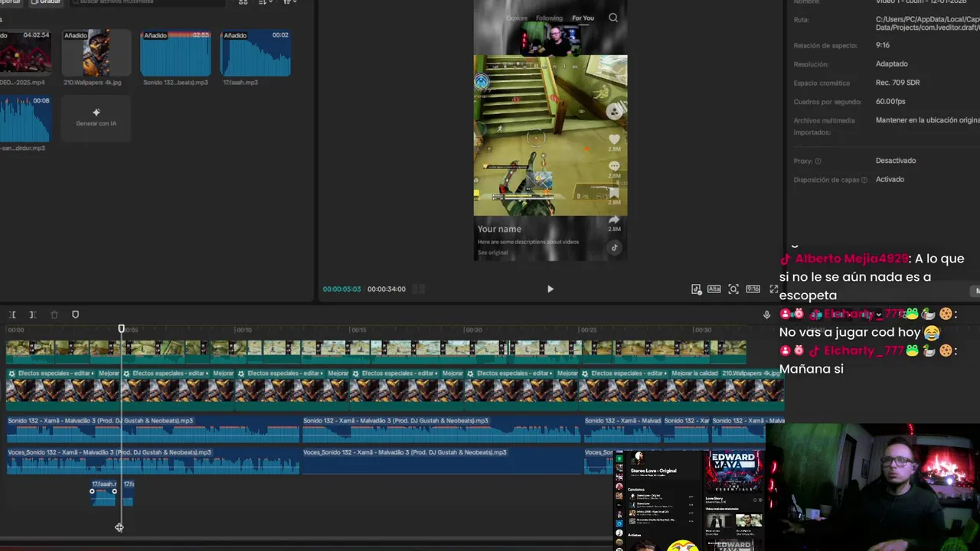Click the info icon next to 'Disposición de capas'

(864, 180)
